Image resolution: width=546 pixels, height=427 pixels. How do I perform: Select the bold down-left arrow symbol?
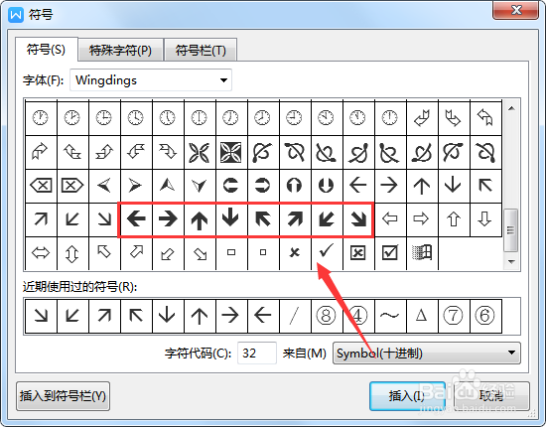pos(327,219)
